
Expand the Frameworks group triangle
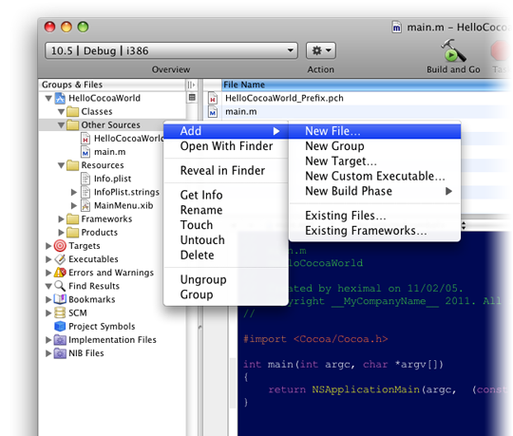[61, 218]
